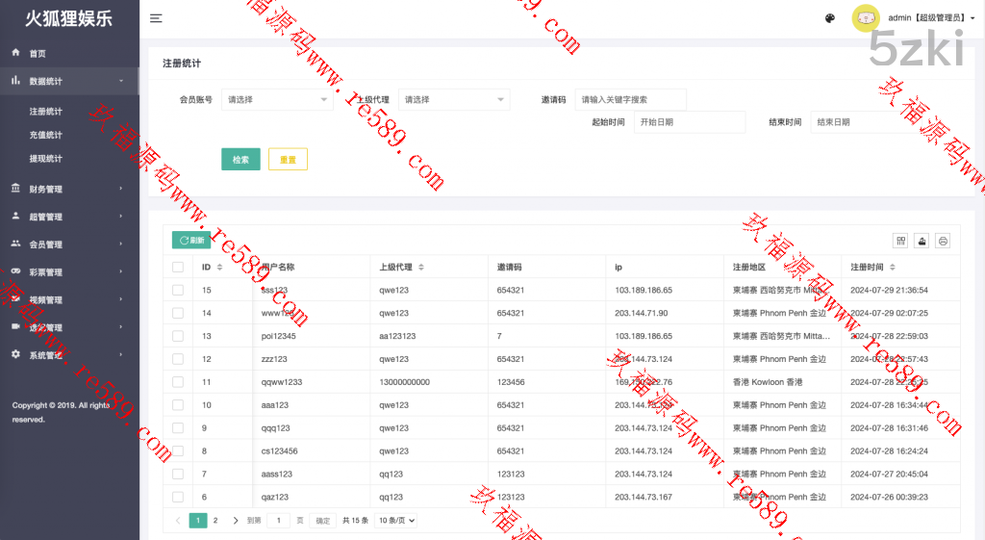The image size is (985, 540).
Task: Check the row checkbox for ID 13
Action: (178, 336)
